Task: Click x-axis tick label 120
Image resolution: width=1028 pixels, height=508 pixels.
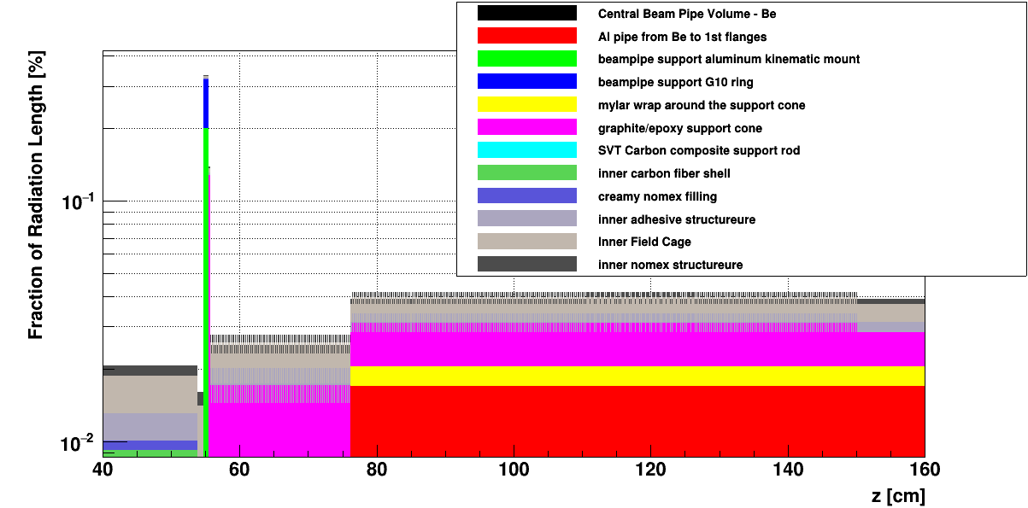Action: point(650,470)
